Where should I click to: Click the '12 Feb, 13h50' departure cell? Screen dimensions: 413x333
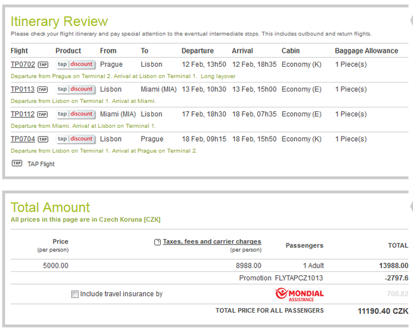pos(204,65)
